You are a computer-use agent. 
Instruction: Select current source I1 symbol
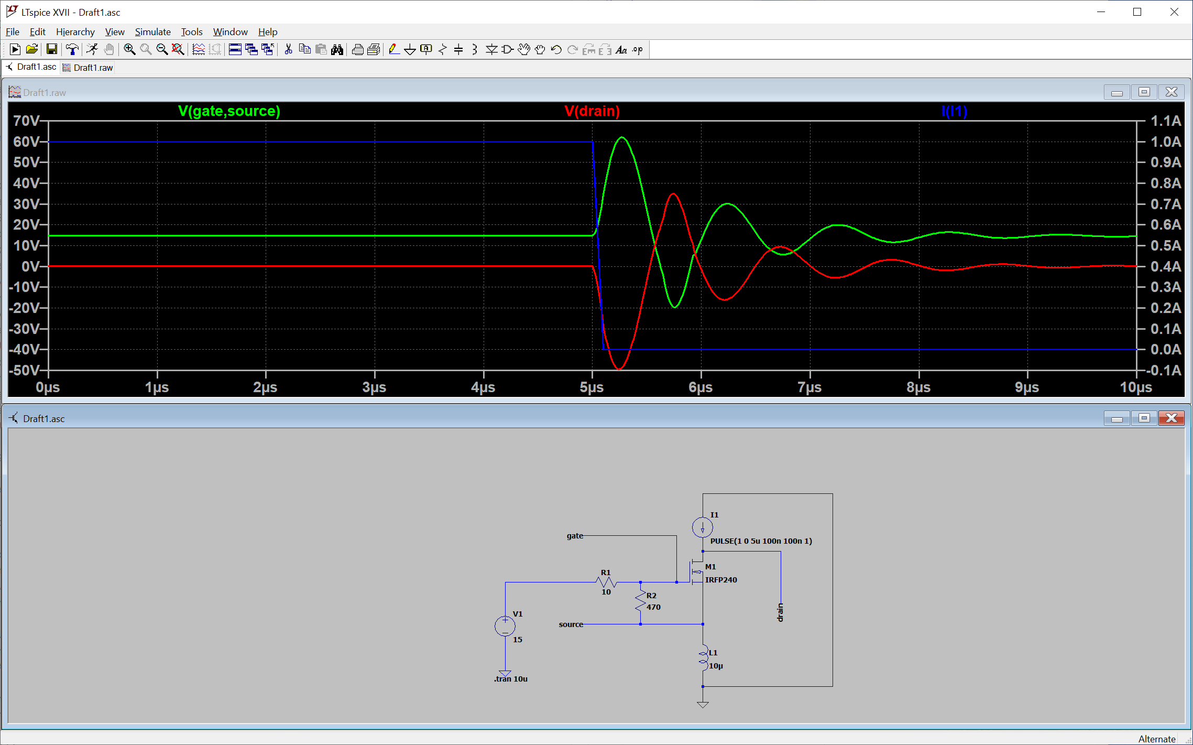point(703,527)
